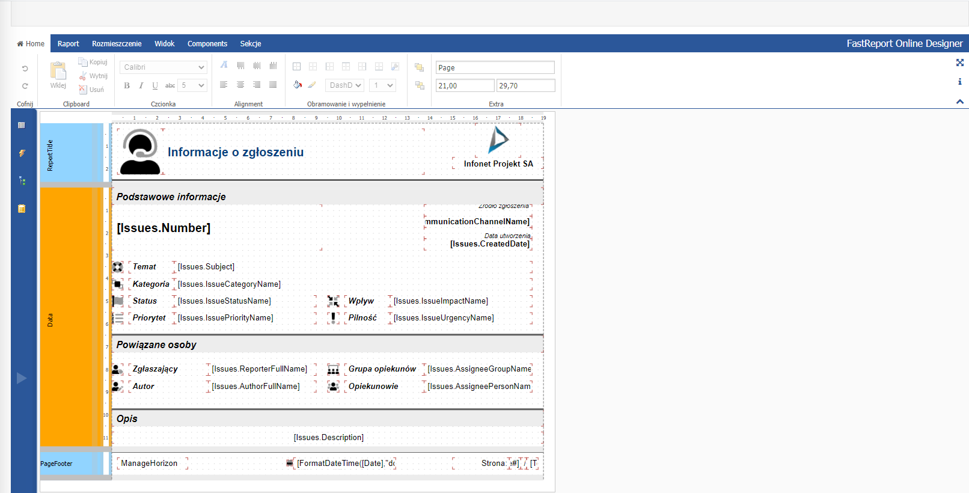Apply top border
The width and height of the screenshot is (969, 493).
pos(346,66)
